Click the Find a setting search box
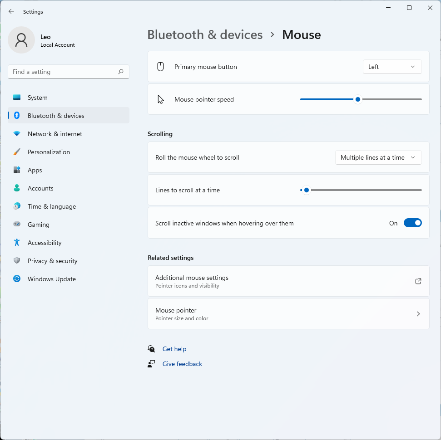Screen dimensions: 441x440 pos(69,72)
